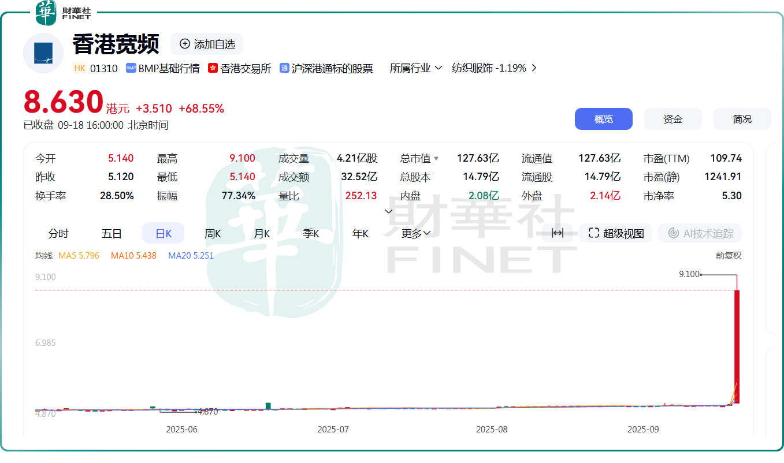
Task: Click the AI技术追踪 icon
Action: tap(673, 233)
